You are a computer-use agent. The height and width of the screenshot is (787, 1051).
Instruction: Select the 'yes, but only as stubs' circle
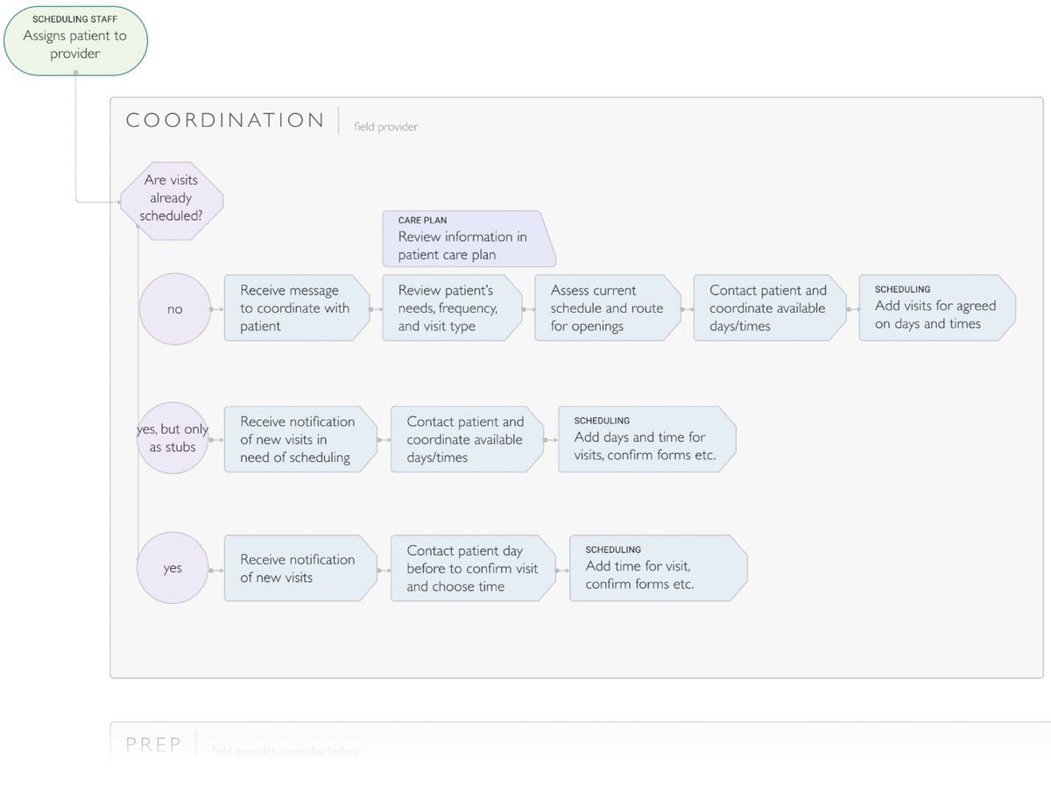[x=173, y=438]
